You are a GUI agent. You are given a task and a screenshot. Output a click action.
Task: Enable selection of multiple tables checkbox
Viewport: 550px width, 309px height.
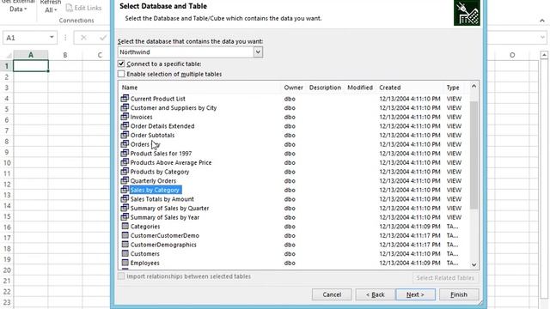121,74
